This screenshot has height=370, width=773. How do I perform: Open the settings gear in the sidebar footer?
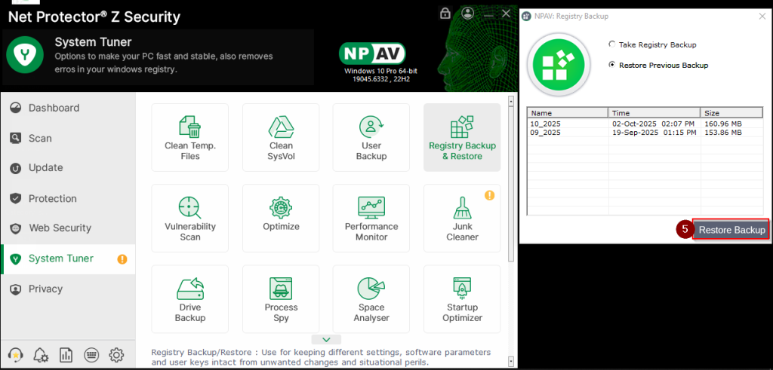pos(116,355)
